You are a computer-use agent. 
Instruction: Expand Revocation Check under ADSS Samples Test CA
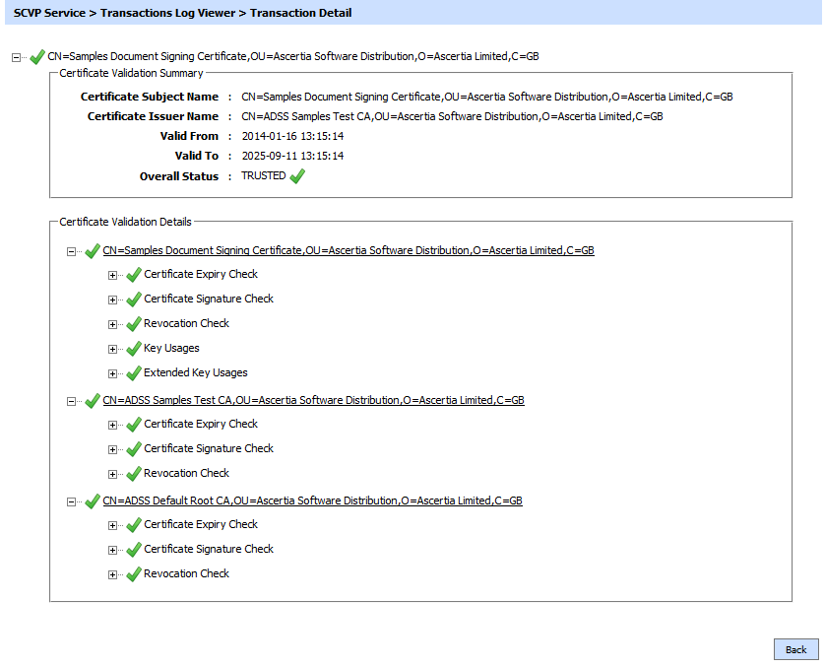tap(112, 475)
